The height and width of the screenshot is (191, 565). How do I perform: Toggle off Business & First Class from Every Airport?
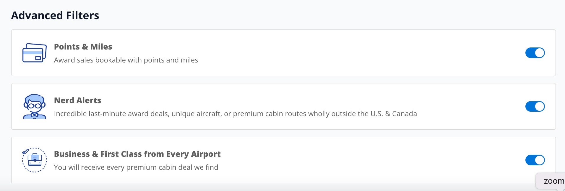click(x=535, y=160)
